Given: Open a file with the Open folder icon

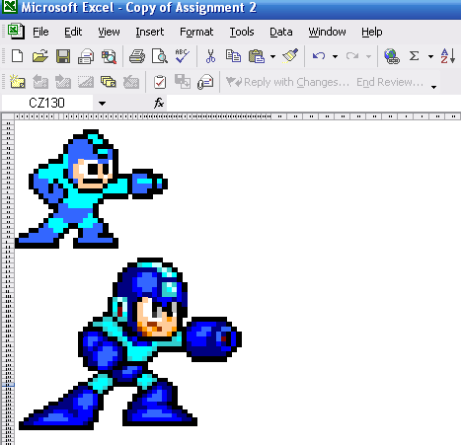Looking at the screenshot, I should tap(40, 56).
